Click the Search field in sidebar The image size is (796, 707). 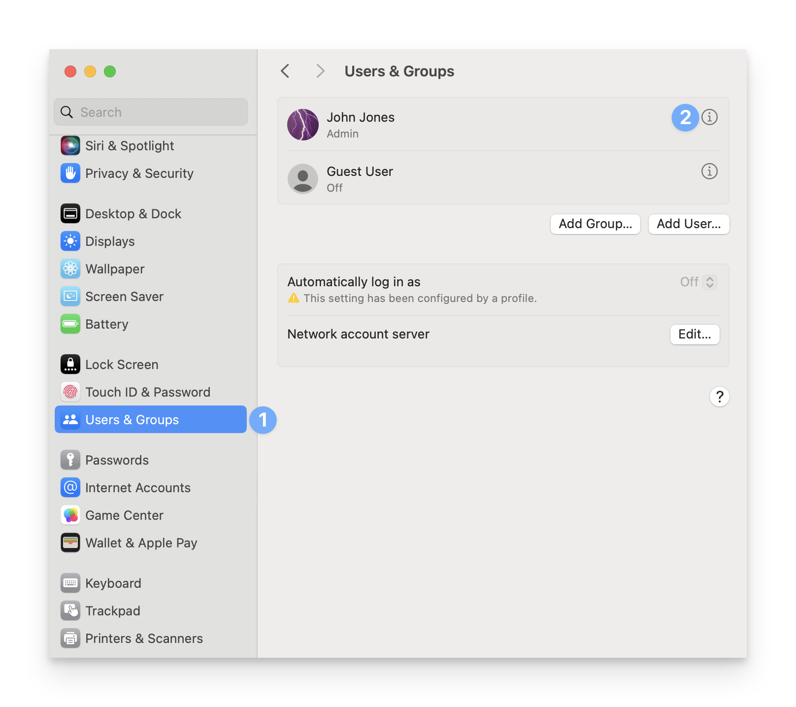click(x=150, y=112)
